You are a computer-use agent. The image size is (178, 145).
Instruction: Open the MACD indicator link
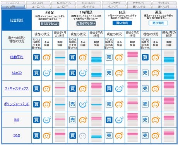point(17,73)
